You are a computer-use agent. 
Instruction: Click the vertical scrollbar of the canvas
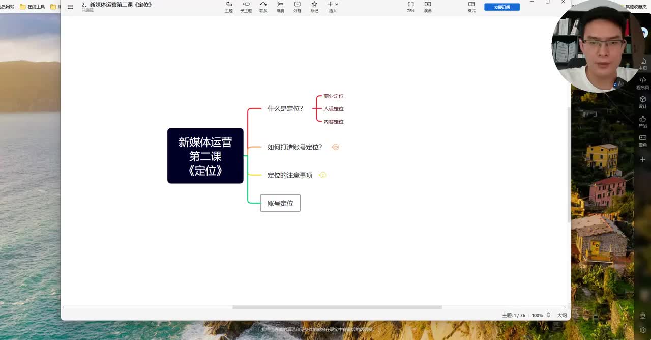coord(569,164)
